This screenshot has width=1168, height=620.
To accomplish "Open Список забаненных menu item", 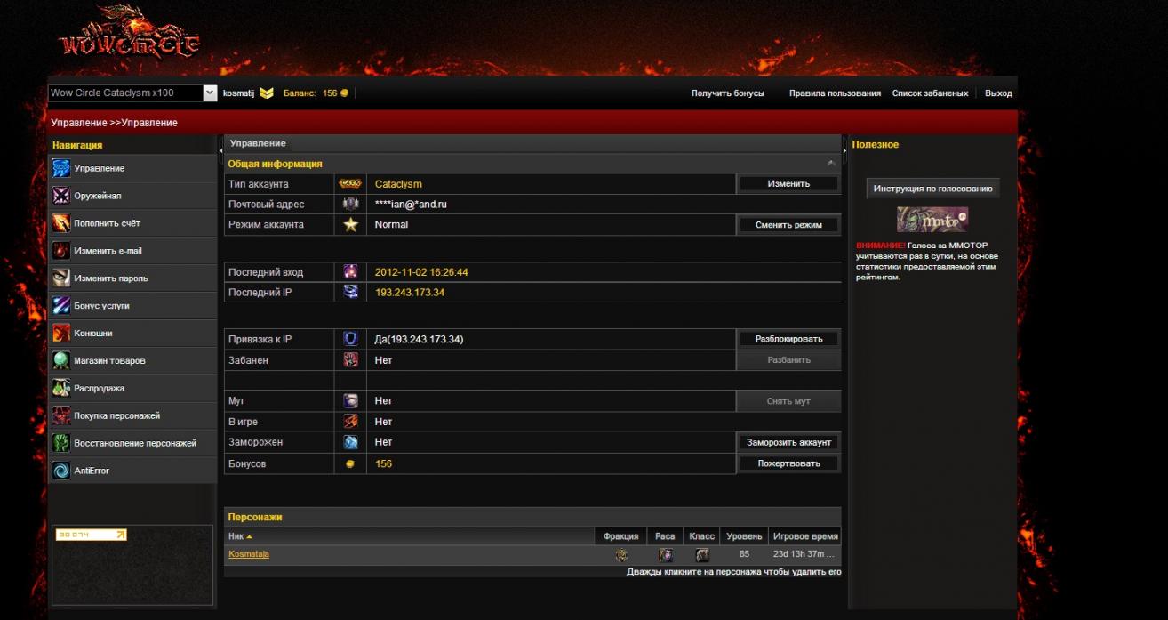I will tap(930, 93).
